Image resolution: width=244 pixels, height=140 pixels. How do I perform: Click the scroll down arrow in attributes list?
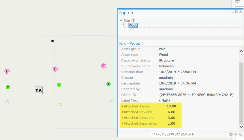[241, 127]
